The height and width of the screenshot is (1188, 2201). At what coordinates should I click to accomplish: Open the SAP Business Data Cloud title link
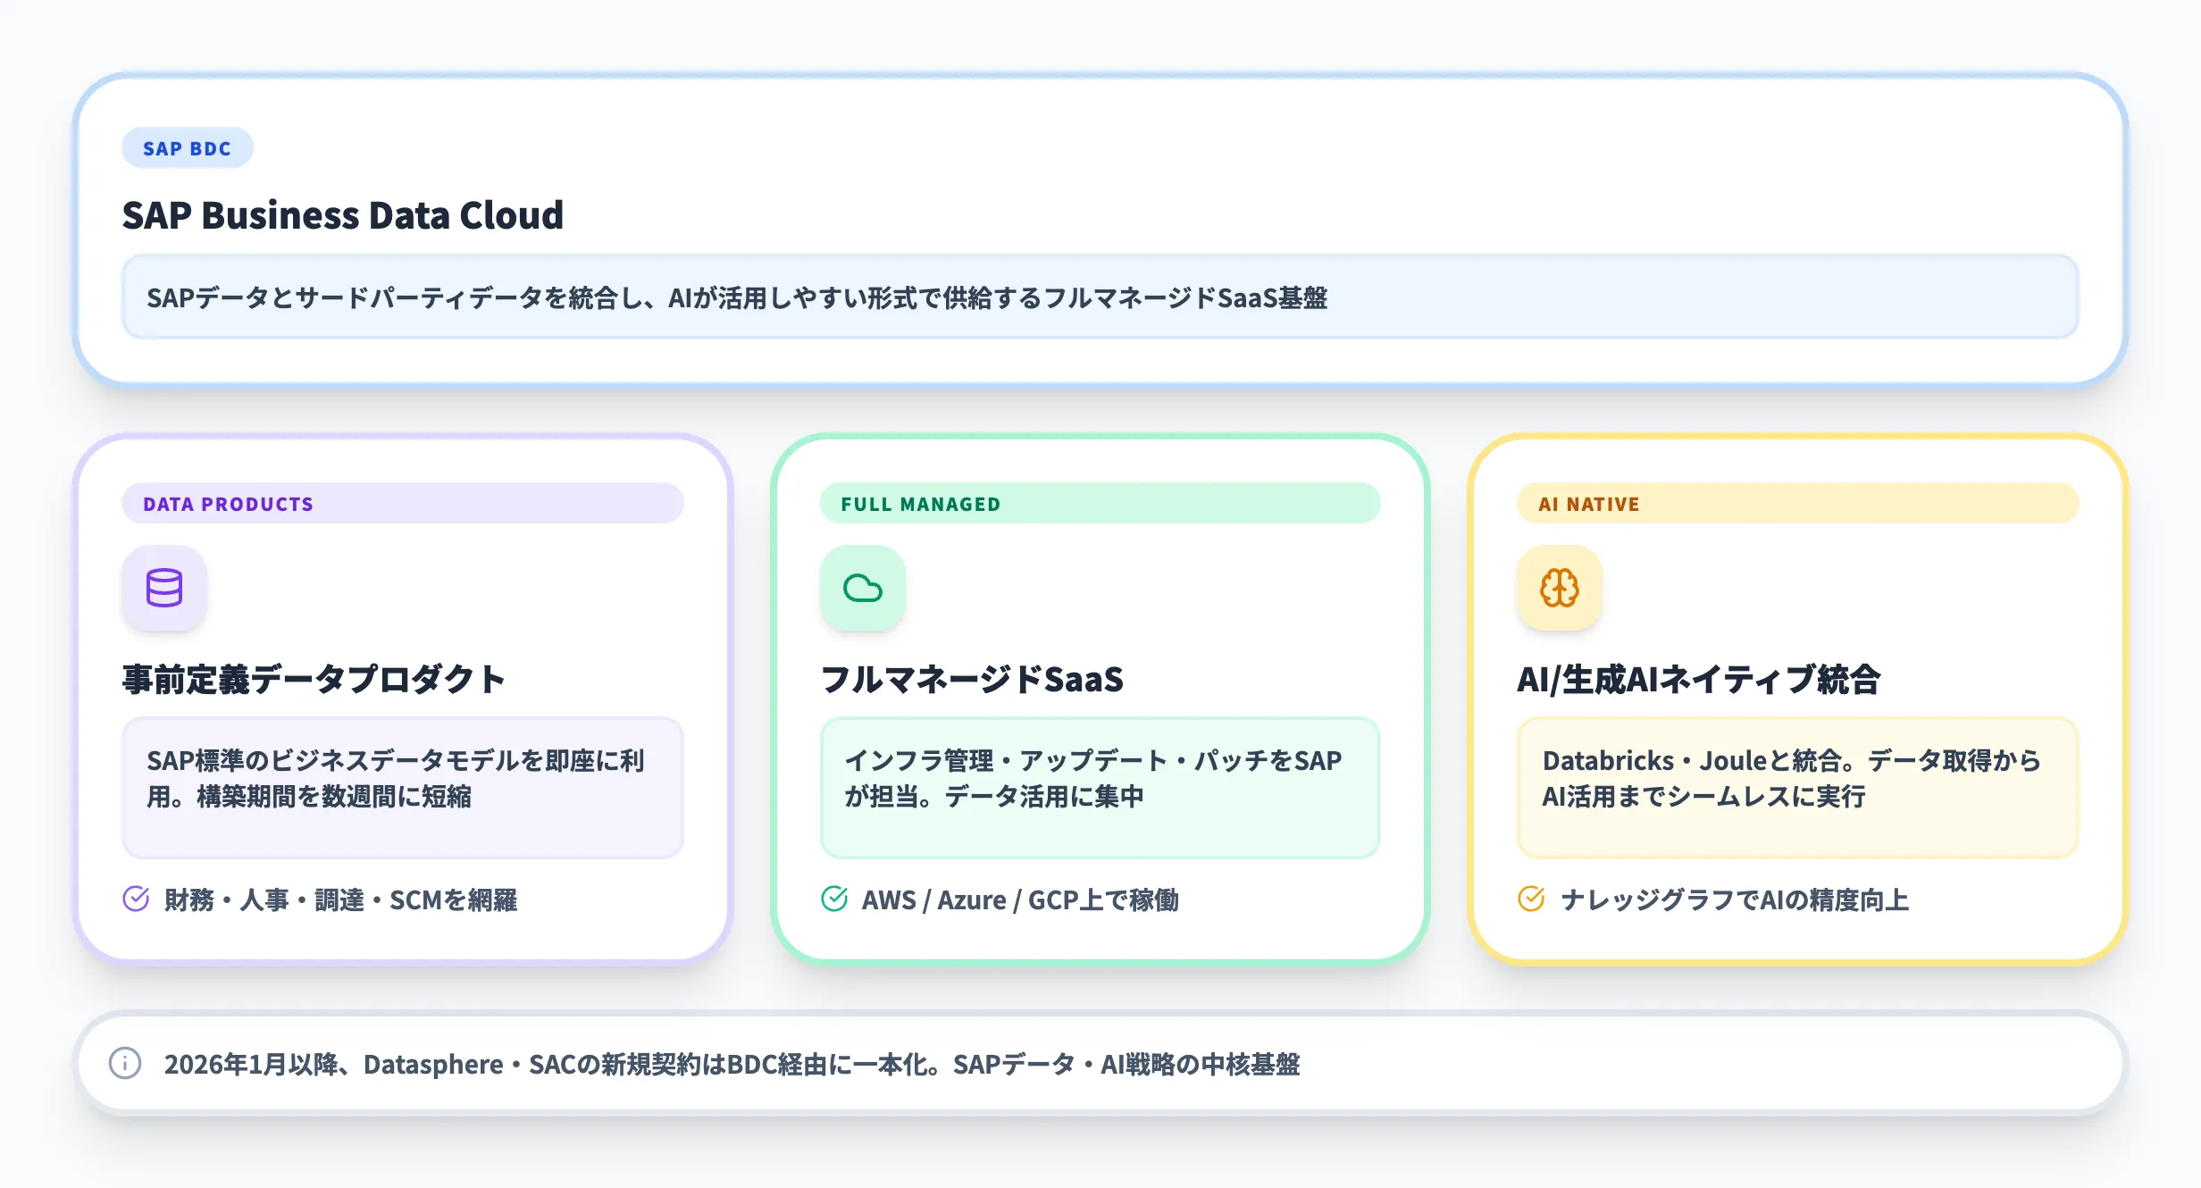(x=343, y=214)
